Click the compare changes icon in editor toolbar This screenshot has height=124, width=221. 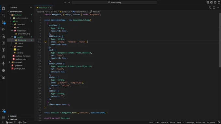click(x=210, y=7)
